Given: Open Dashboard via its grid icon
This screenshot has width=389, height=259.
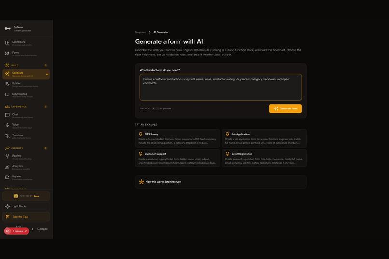Looking at the screenshot, I should click(x=7, y=43).
